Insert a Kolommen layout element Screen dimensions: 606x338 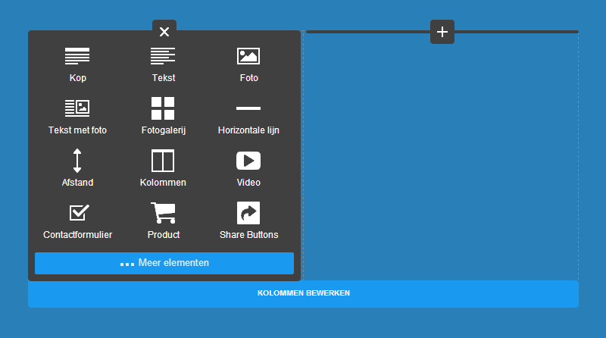(x=163, y=167)
